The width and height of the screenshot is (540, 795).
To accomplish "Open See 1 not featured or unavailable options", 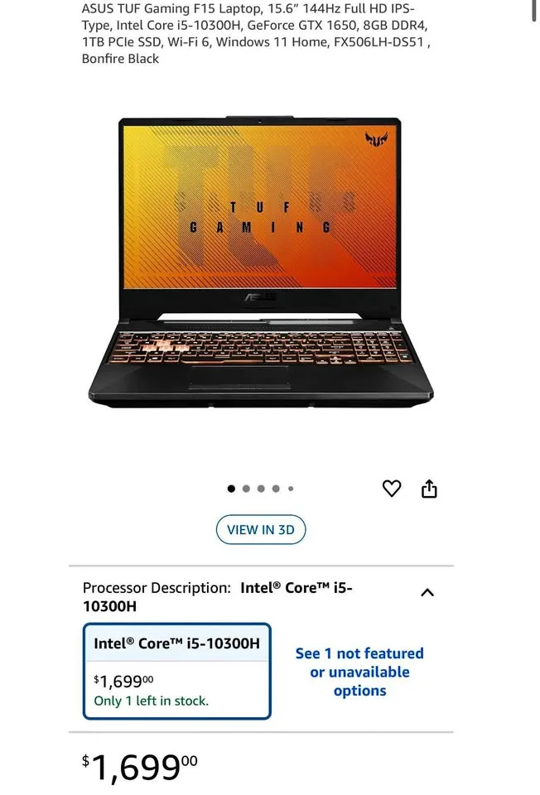I will click(359, 672).
